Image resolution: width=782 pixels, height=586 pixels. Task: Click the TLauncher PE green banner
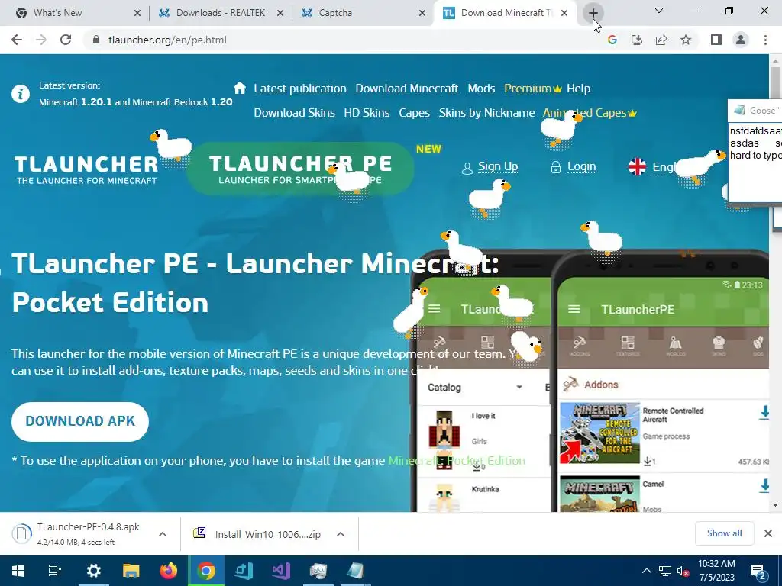point(300,169)
